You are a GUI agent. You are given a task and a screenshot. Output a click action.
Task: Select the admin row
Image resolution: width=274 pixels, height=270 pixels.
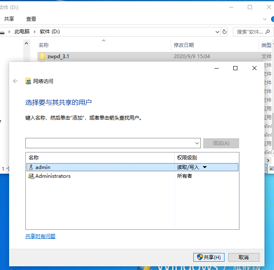click(x=132, y=167)
